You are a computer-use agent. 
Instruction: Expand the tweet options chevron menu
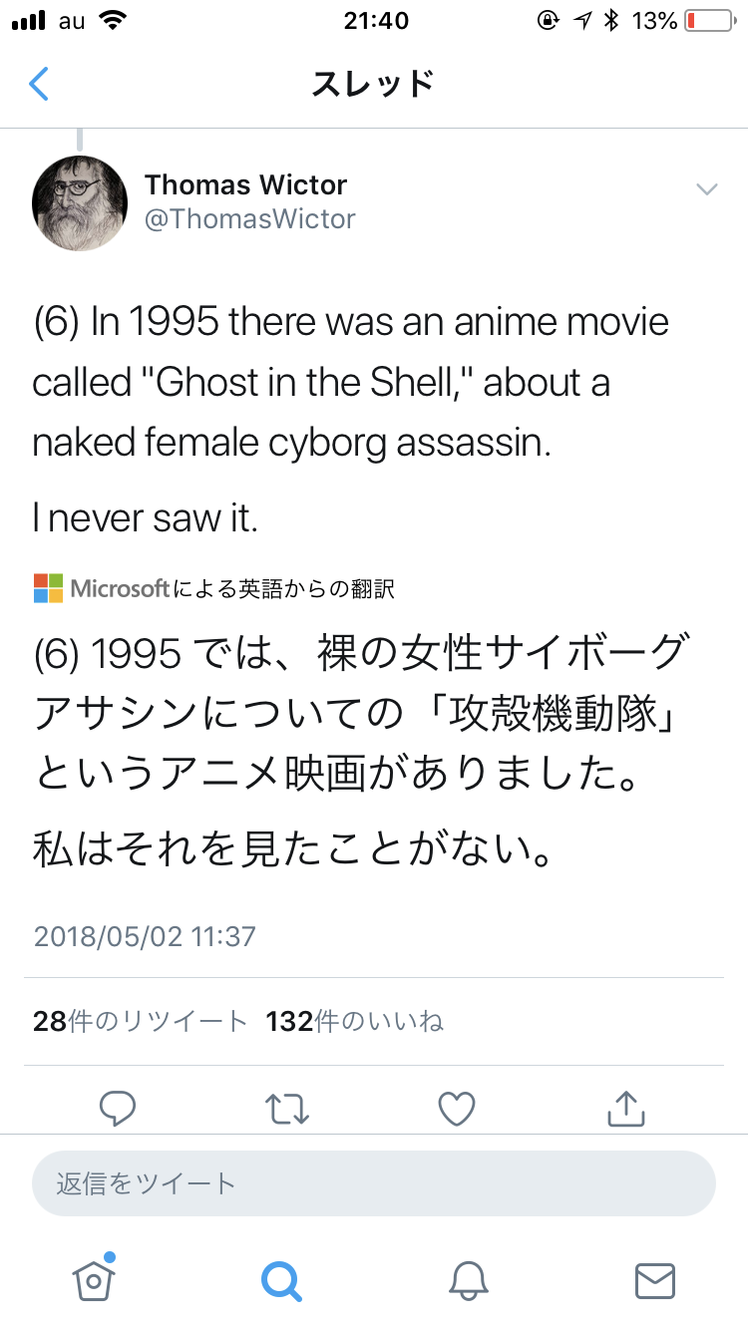pyautogui.click(x=706, y=189)
